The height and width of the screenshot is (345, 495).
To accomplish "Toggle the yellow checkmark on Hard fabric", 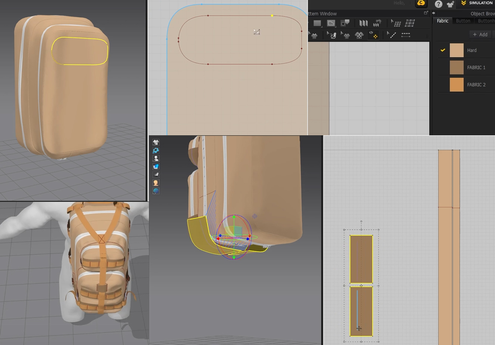I will [x=443, y=50].
